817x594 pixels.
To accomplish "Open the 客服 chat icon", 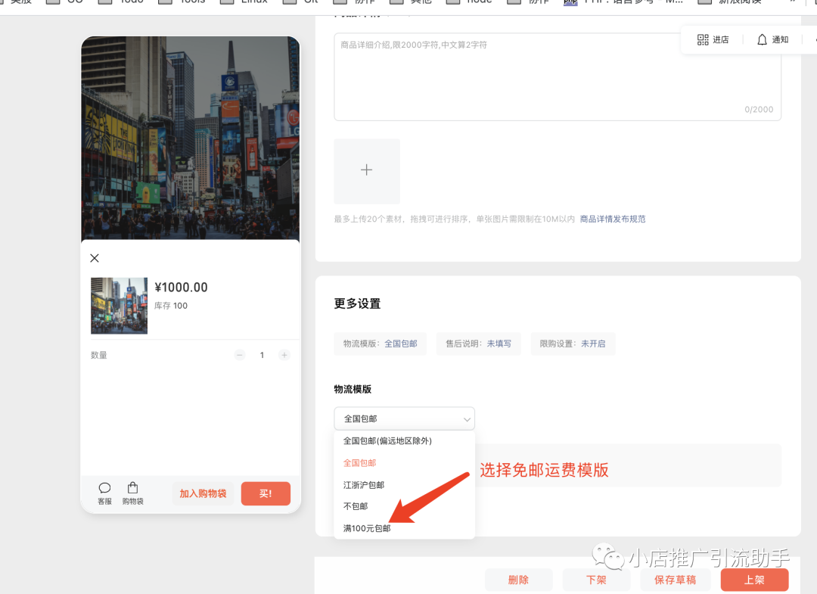I will point(104,493).
